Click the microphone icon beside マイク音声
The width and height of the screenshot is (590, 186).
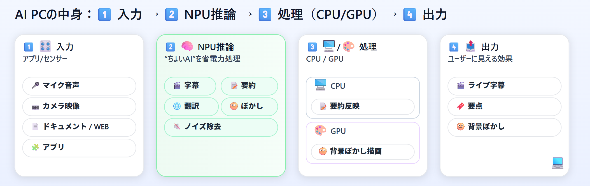[x=35, y=85]
